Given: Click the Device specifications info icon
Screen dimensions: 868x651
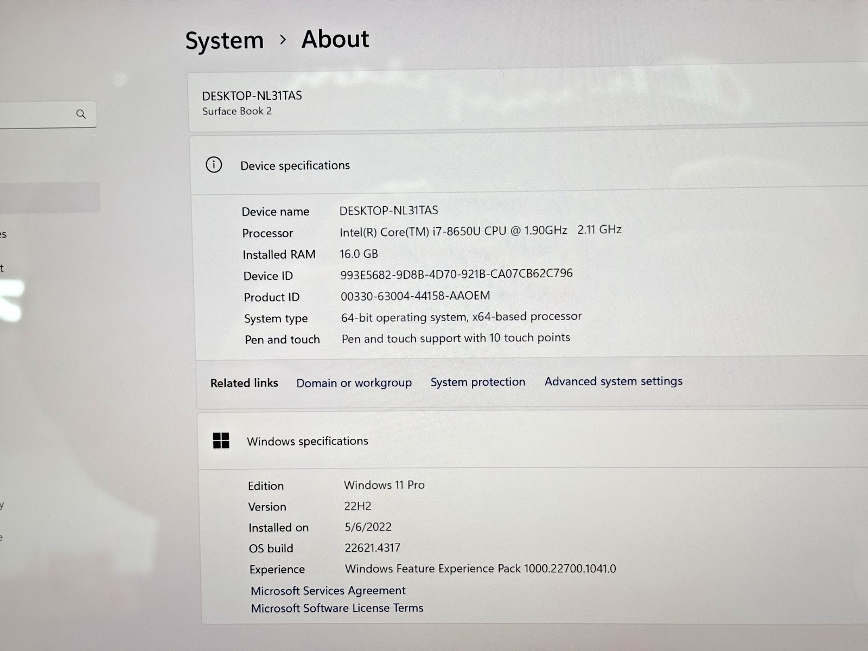Looking at the screenshot, I should pos(214,164).
